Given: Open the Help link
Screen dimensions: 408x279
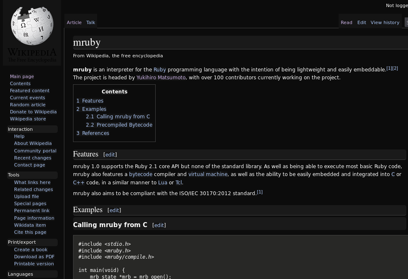Looking at the screenshot, I should [x=19, y=136].
